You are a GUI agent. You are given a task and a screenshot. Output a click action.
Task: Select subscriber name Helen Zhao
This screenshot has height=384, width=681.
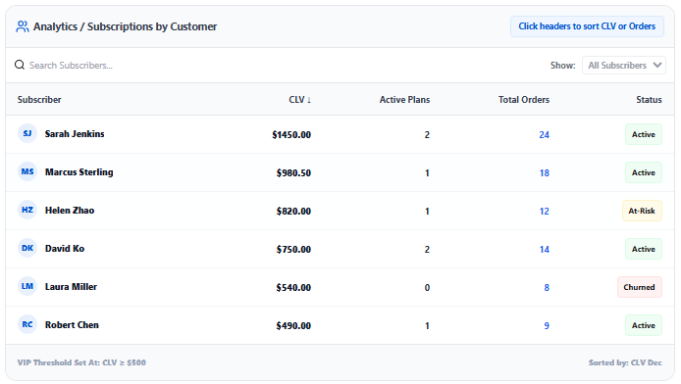click(70, 211)
